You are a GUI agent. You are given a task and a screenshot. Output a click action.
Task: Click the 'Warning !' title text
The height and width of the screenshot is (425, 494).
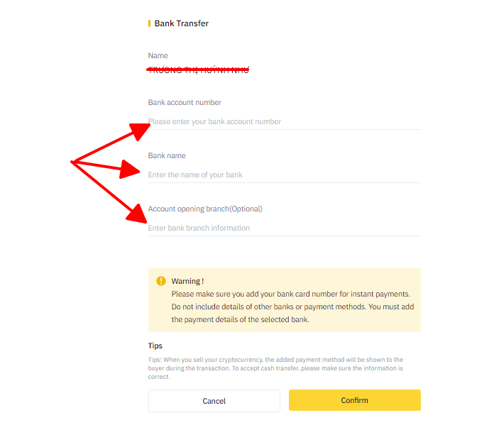tap(187, 281)
